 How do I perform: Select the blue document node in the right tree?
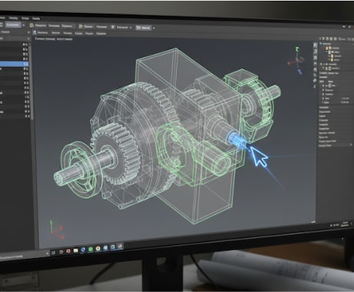(x=330, y=52)
